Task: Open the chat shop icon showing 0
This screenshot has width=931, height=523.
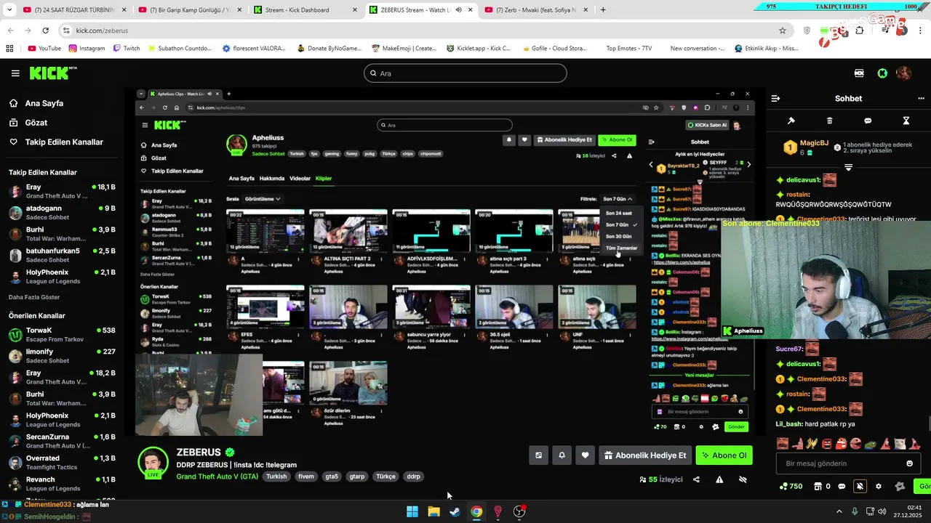Action: (823, 487)
